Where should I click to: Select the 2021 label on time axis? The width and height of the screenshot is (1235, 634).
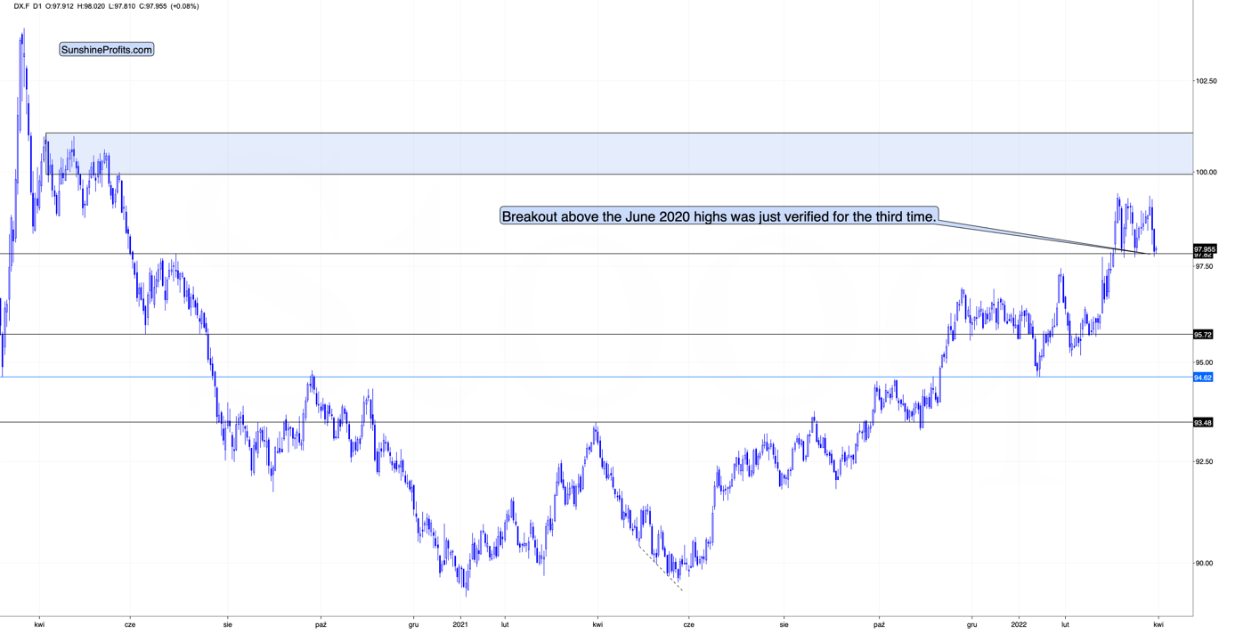pyautogui.click(x=460, y=625)
